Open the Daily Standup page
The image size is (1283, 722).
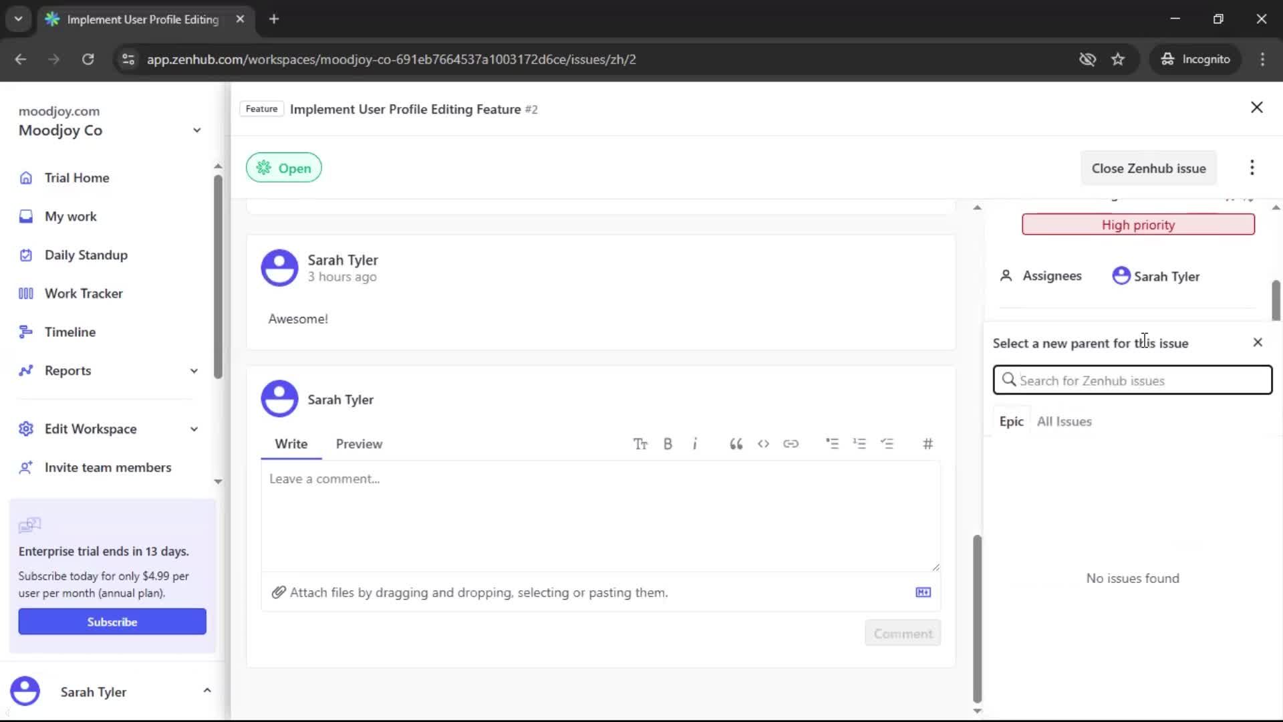[x=86, y=255]
